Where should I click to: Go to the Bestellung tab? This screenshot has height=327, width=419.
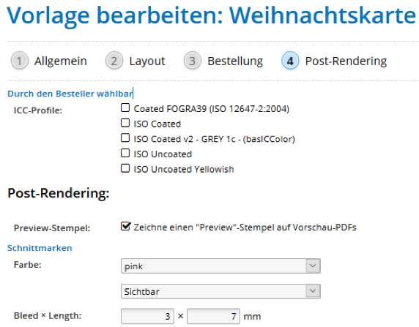(235, 61)
